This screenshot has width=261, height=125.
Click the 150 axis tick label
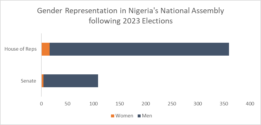pyautogui.click(x=120, y=103)
